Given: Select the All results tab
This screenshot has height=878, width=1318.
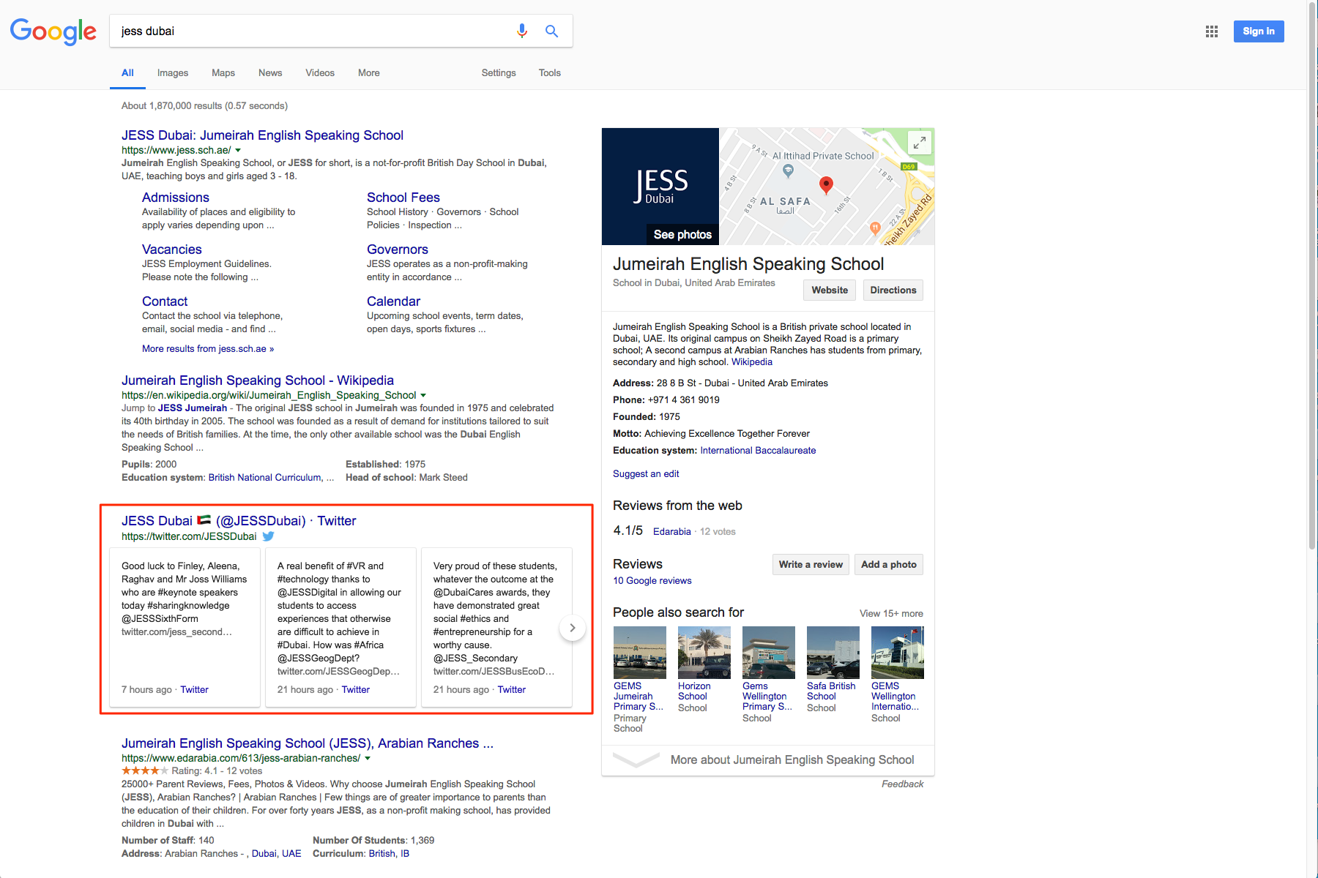Looking at the screenshot, I should [x=127, y=72].
